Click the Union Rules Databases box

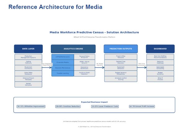tap(28, 73)
